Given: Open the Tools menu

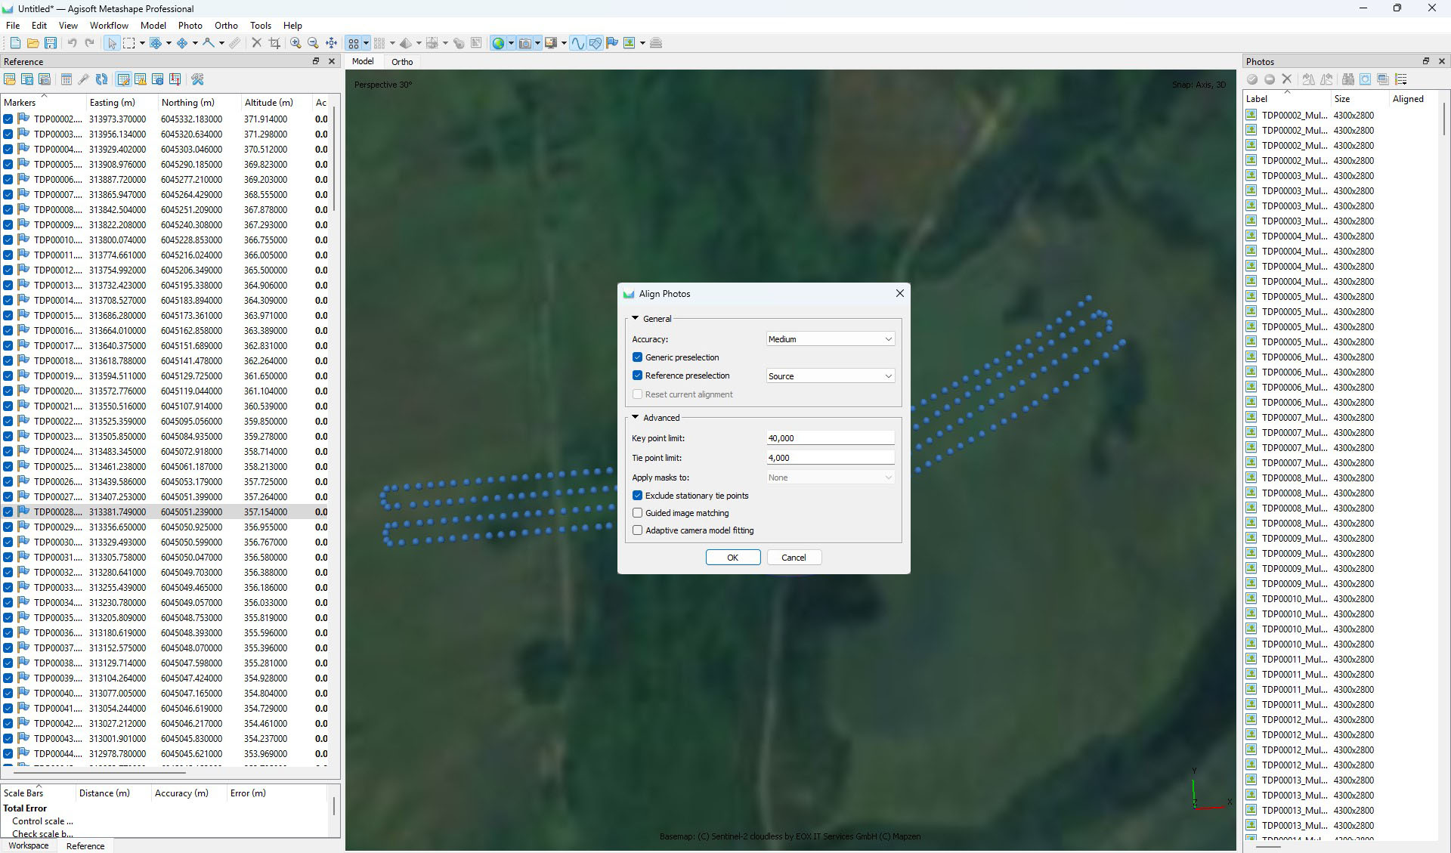Looking at the screenshot, I should click(261, 25).
